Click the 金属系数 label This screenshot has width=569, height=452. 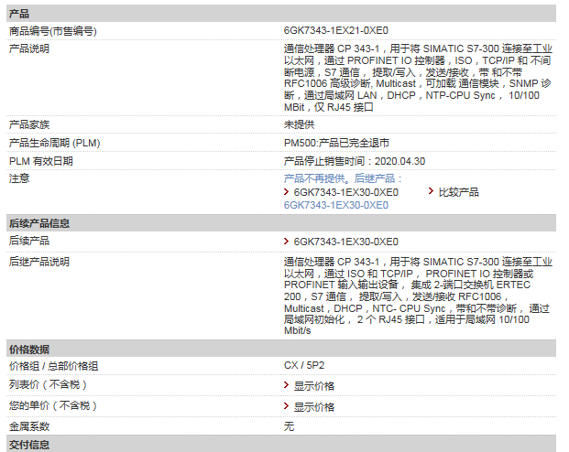29,426
